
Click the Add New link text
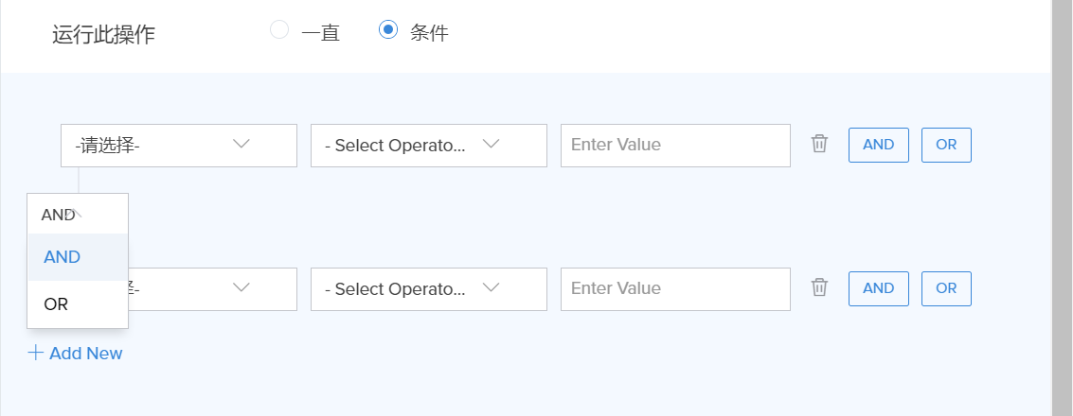coord(86,354)
